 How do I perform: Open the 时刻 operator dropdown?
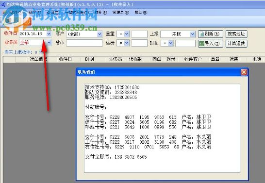[x=170, y=43]
